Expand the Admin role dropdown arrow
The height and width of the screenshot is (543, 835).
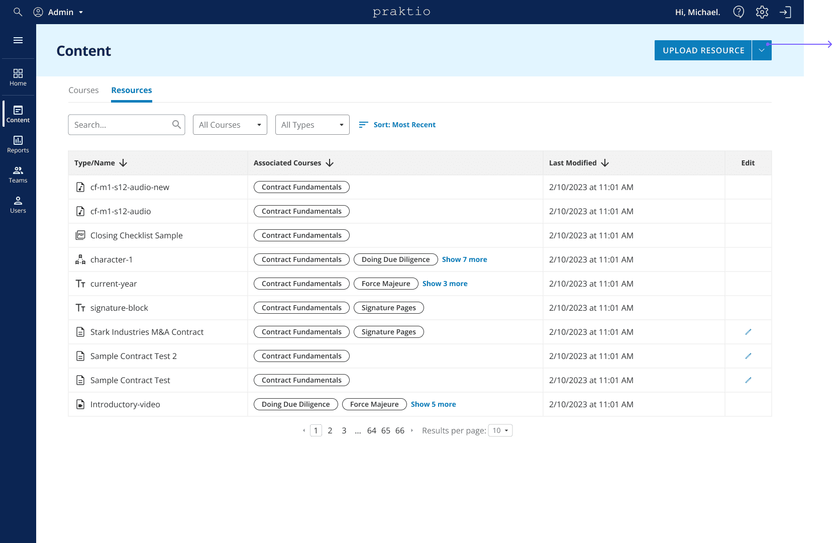[x=81, y=12]
